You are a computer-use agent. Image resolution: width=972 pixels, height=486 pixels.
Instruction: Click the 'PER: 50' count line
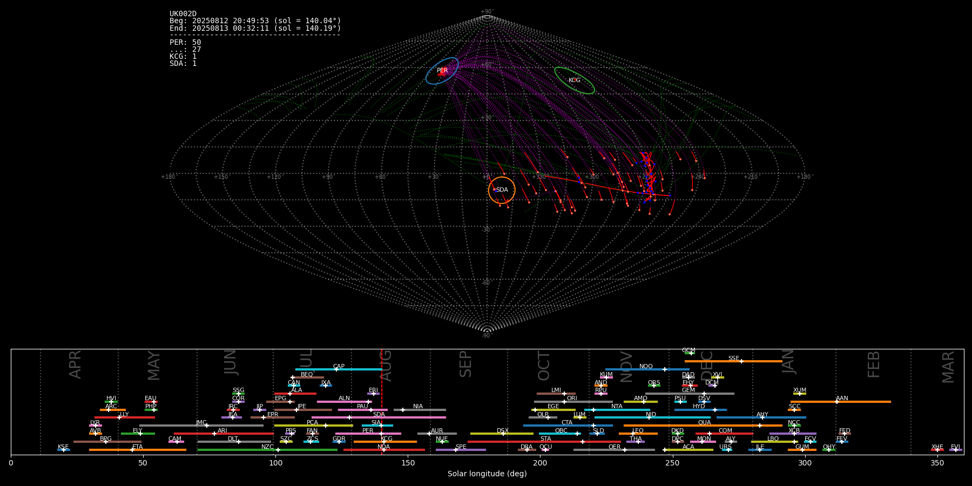185,42
